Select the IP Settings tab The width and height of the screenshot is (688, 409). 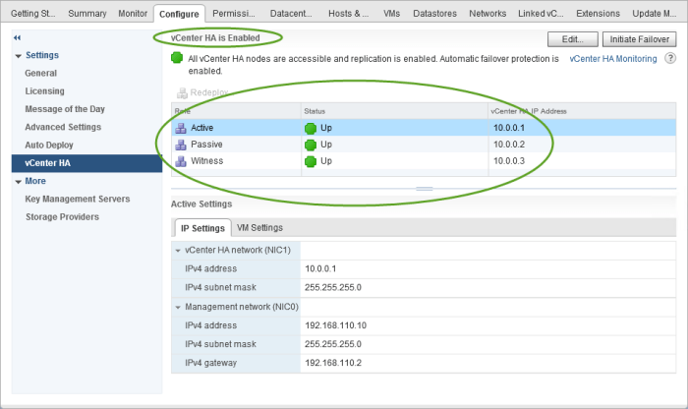202,228
